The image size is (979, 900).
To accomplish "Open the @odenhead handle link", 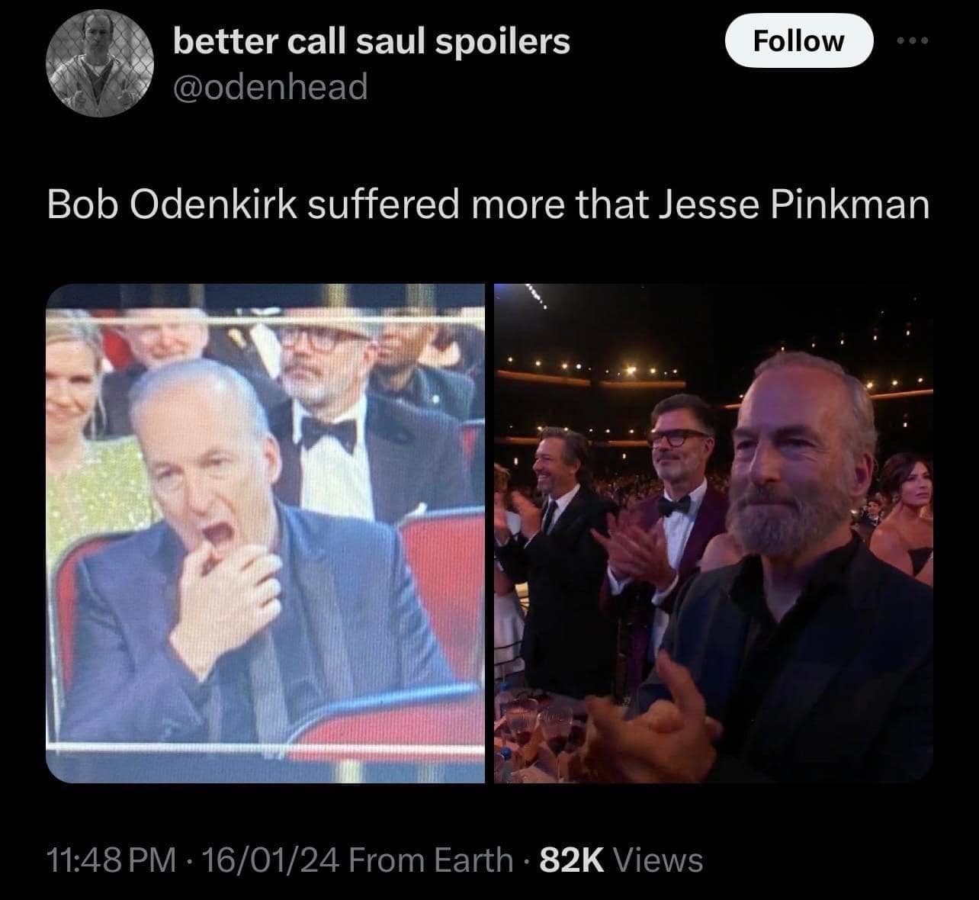I will tap(270, 87).
